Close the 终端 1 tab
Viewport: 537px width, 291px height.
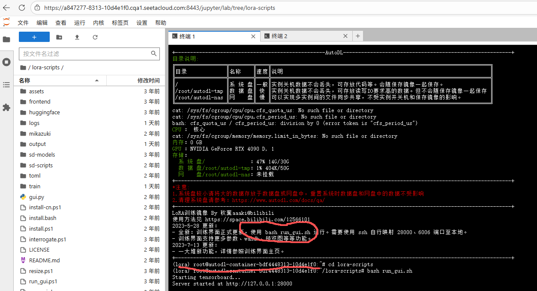[x=253, y=36]
